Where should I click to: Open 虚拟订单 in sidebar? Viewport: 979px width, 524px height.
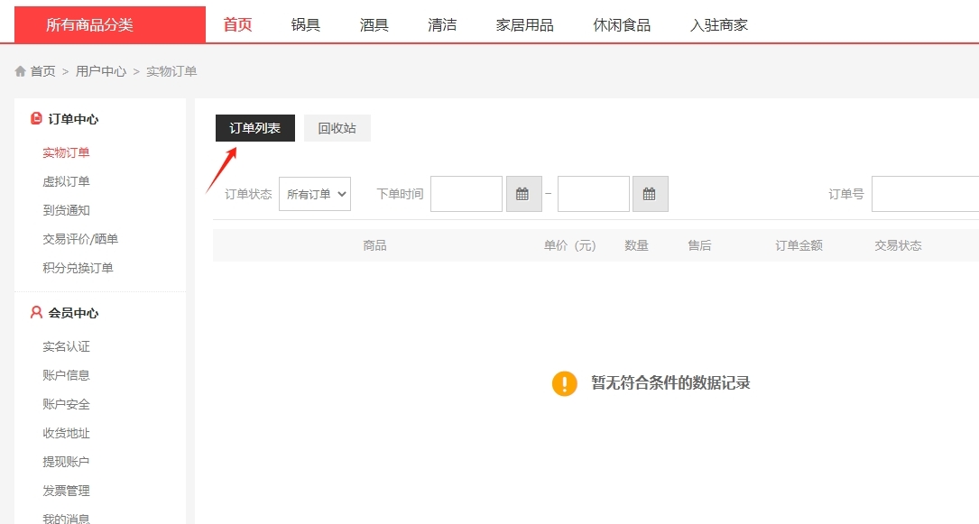click(66, 181)
